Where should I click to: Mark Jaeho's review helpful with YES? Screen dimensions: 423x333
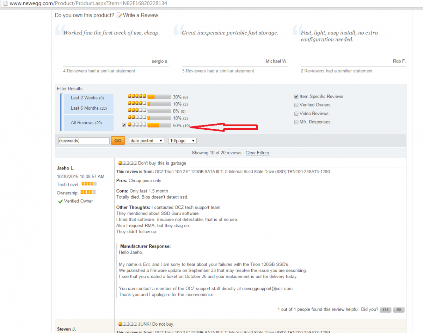(385, 310)
